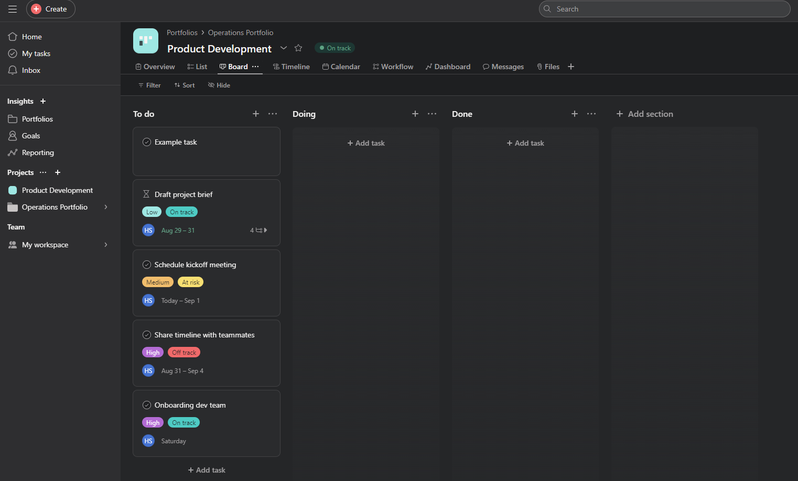
Task: Create a new project with Projects plus icon
Action: coord(58,172)
